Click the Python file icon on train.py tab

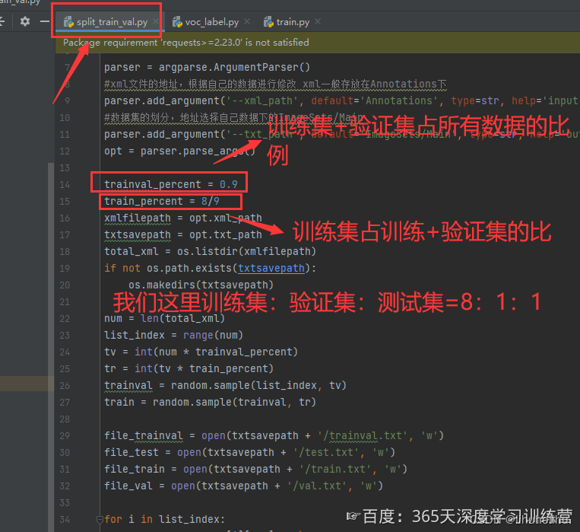268,22
